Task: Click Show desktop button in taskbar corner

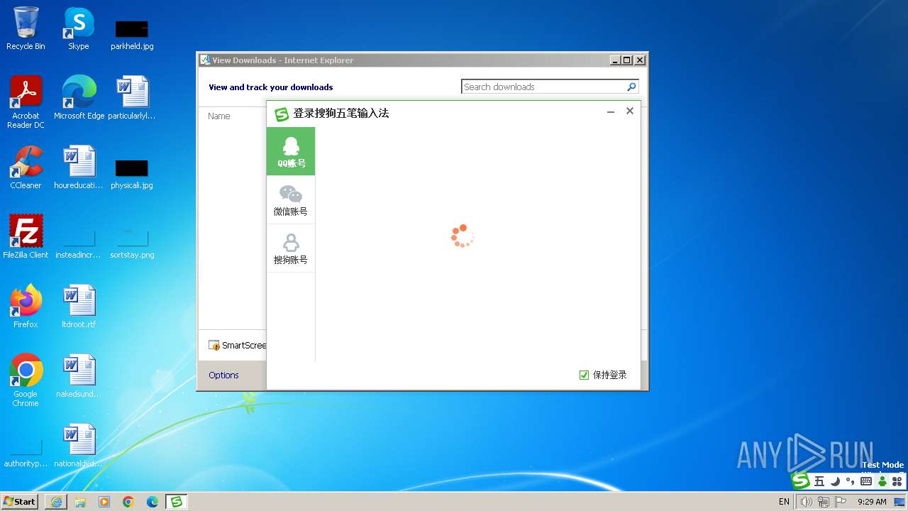Action: tap(900, 502)
